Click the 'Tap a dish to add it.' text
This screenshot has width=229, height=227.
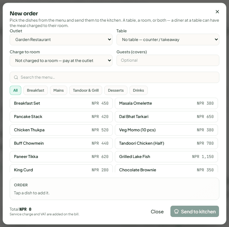pos(32,193)
